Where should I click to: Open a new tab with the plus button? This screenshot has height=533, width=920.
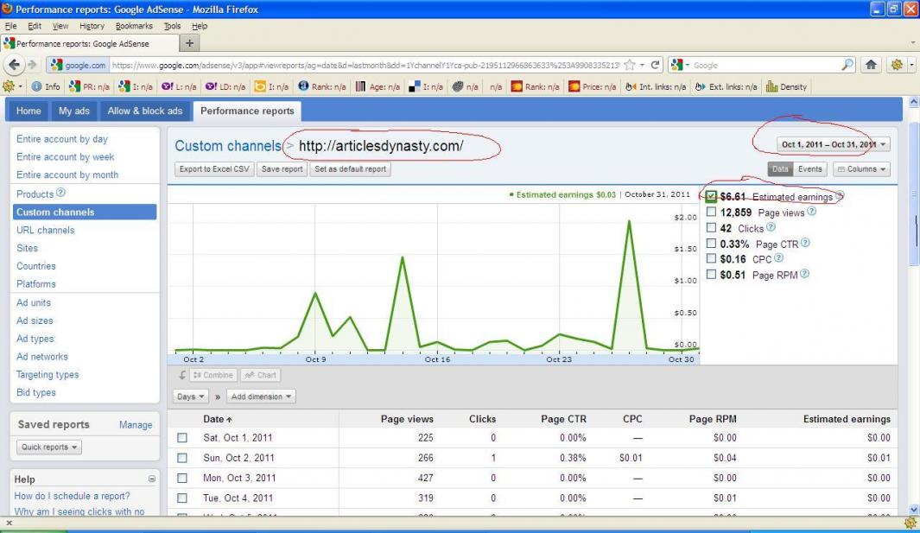coord(189,43)
